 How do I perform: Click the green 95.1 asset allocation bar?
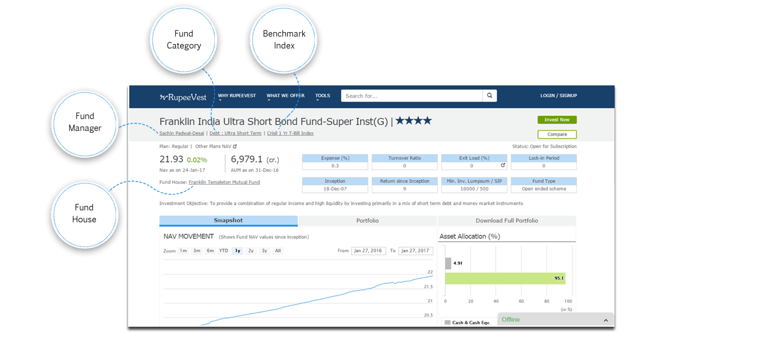pyautogui.click(x=505, y=278)
